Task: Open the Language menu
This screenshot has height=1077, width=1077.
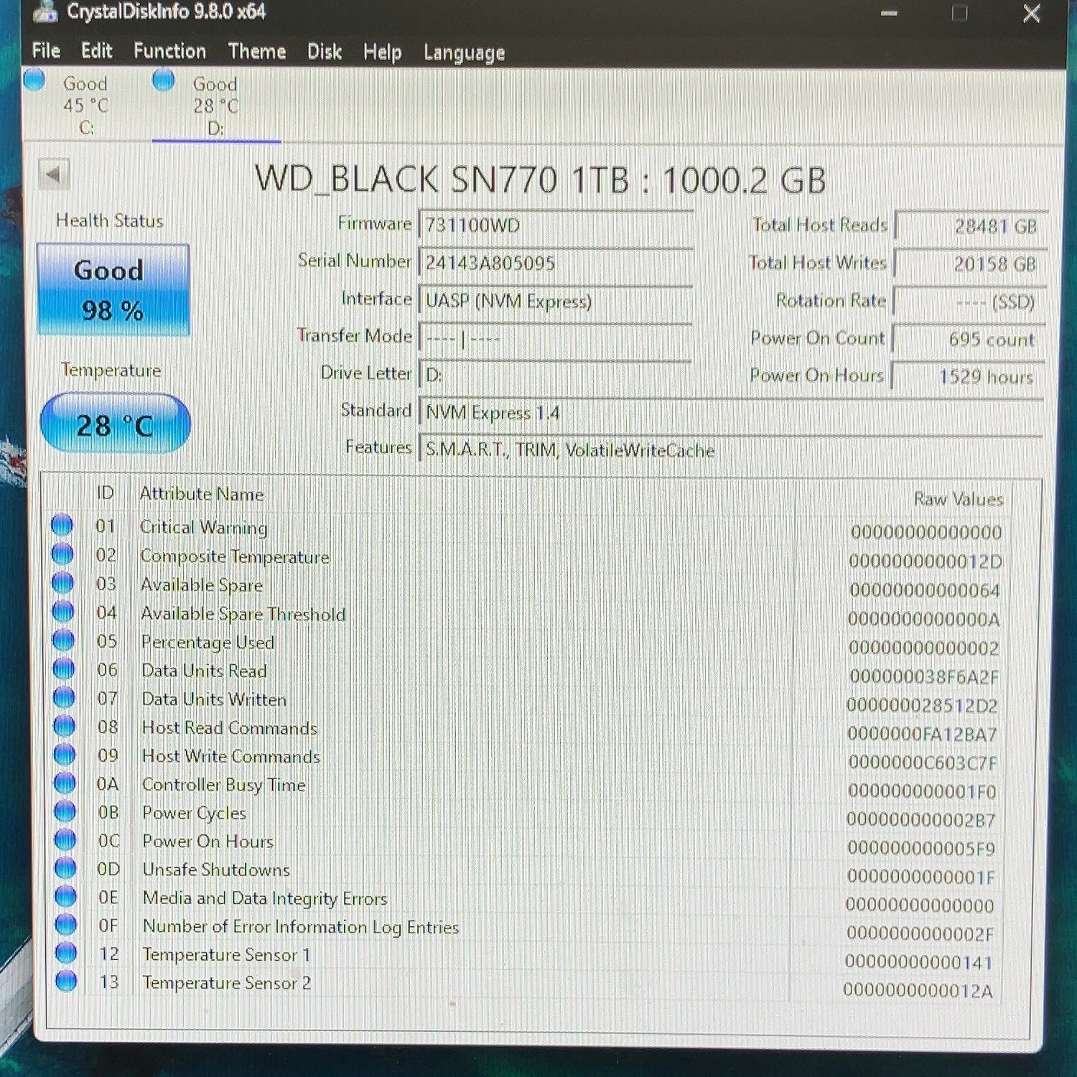Action: (x=464, y=53)
